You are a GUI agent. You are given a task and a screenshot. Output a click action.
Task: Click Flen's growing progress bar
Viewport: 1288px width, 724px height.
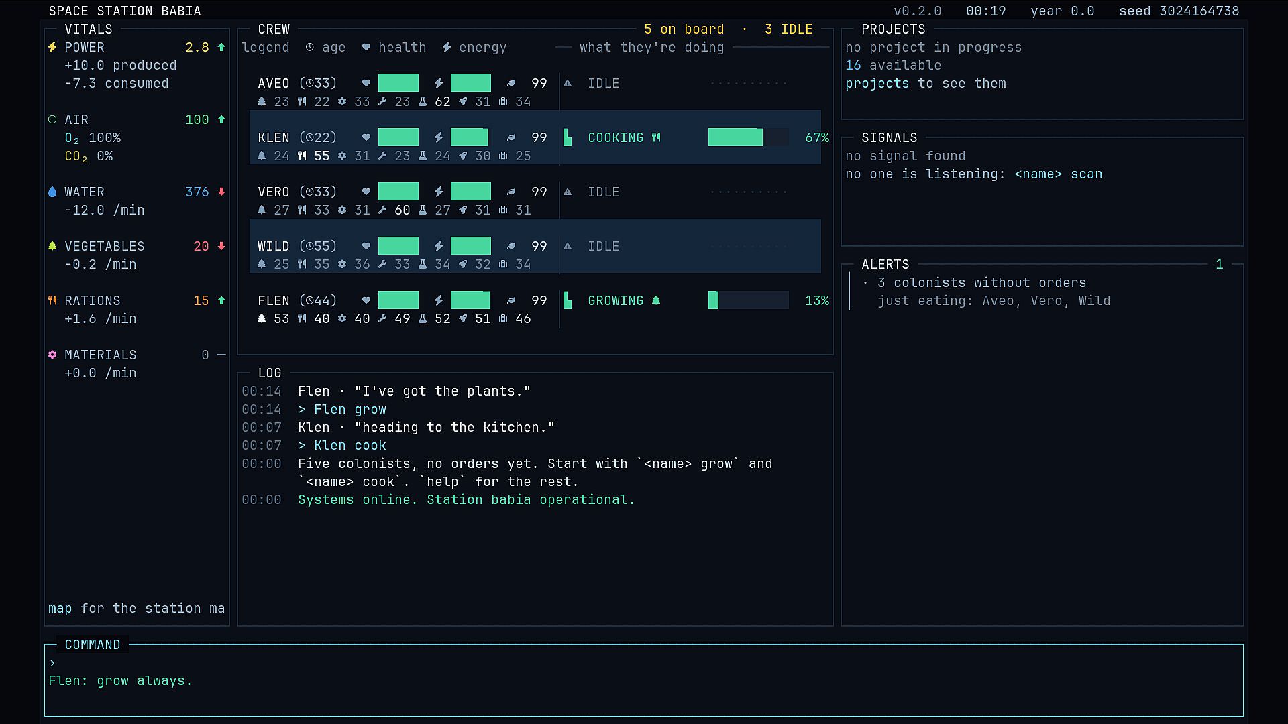(x=749, y=301)
